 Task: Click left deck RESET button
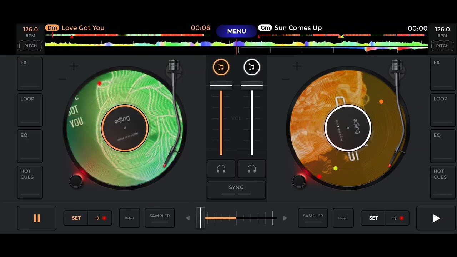pyautogui.click(x=130, y=218)
